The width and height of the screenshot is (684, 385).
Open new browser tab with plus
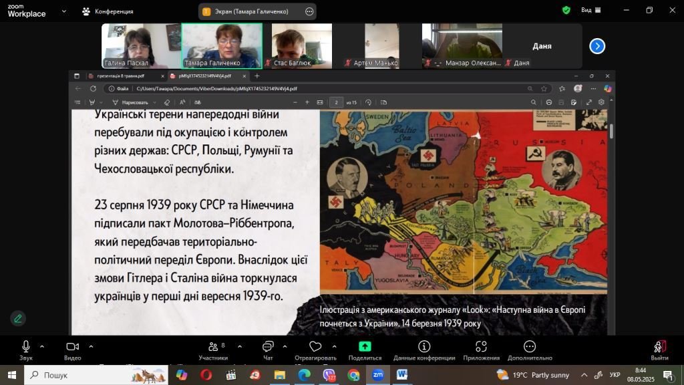(x=257, y=76)
